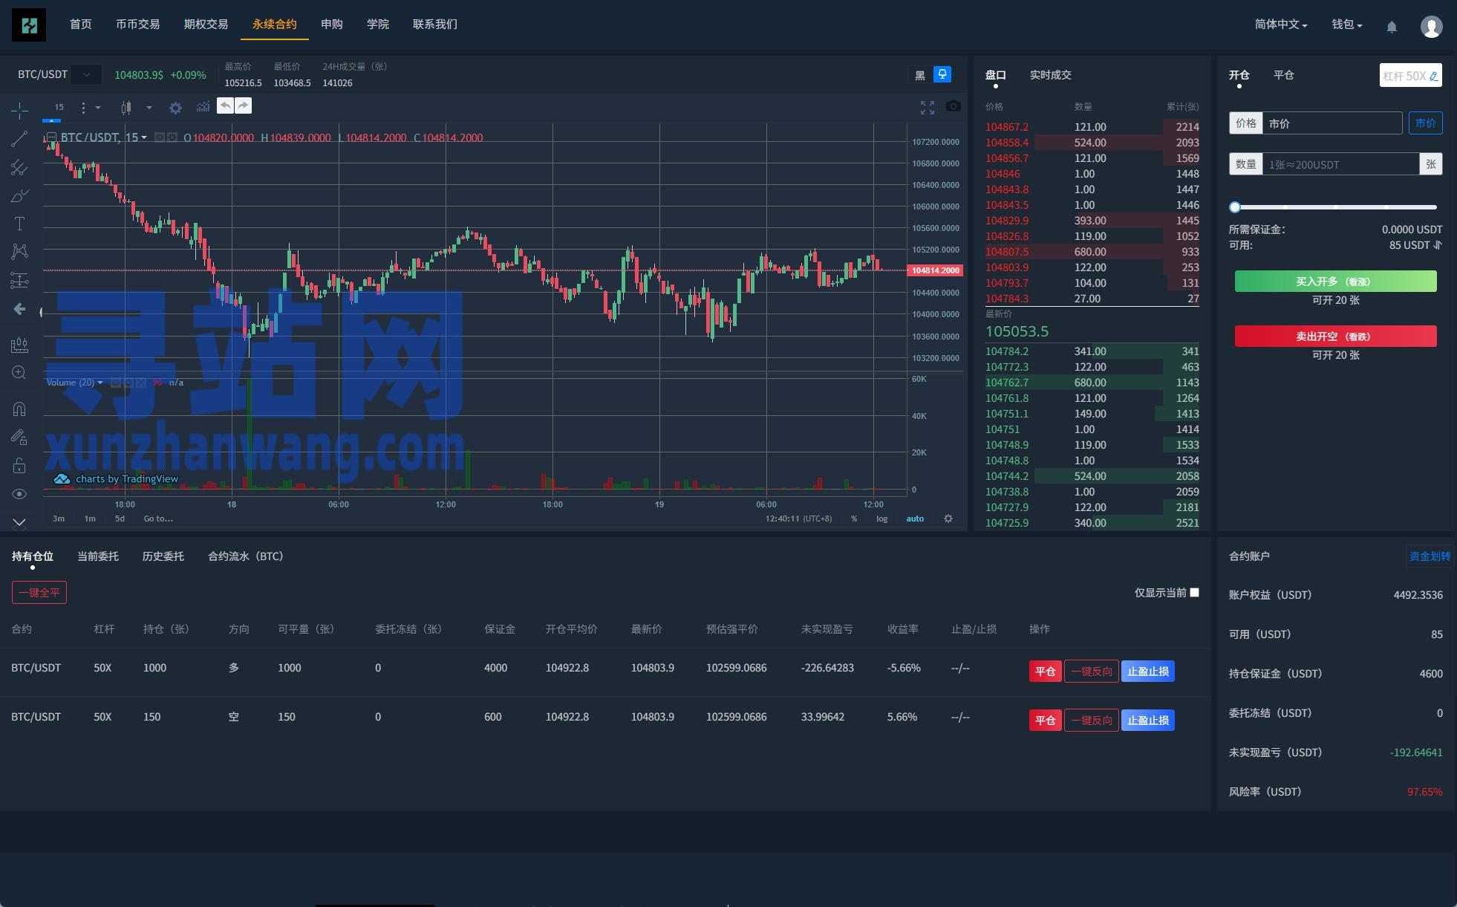Select the crosshair cursor tool
Screen dimensions: 1457x907
point(19,111)
